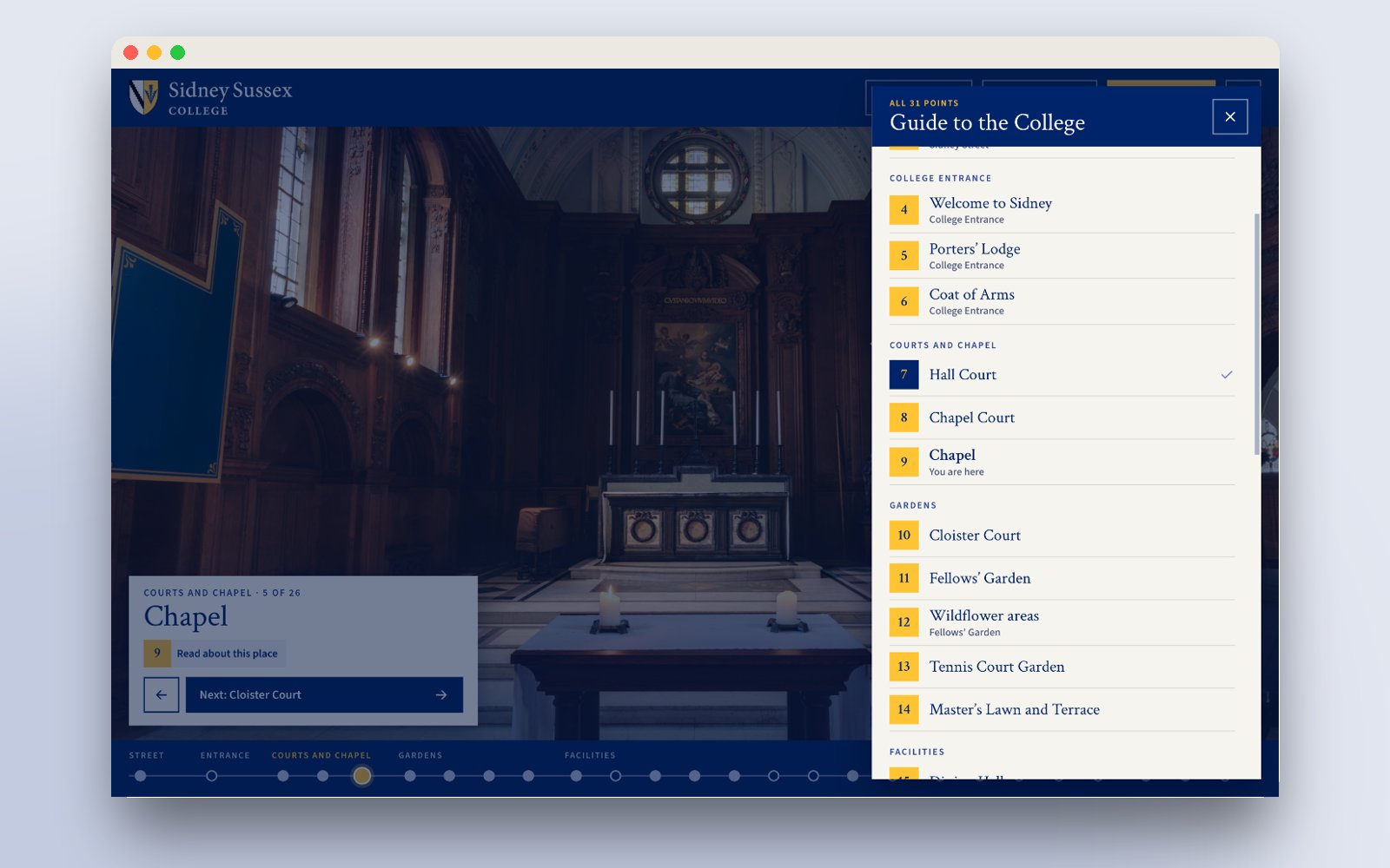Click the number 5 badge icon
The width and height of the screenshot is (1390, 868).
pyautogui.click(x=903, y=256)
